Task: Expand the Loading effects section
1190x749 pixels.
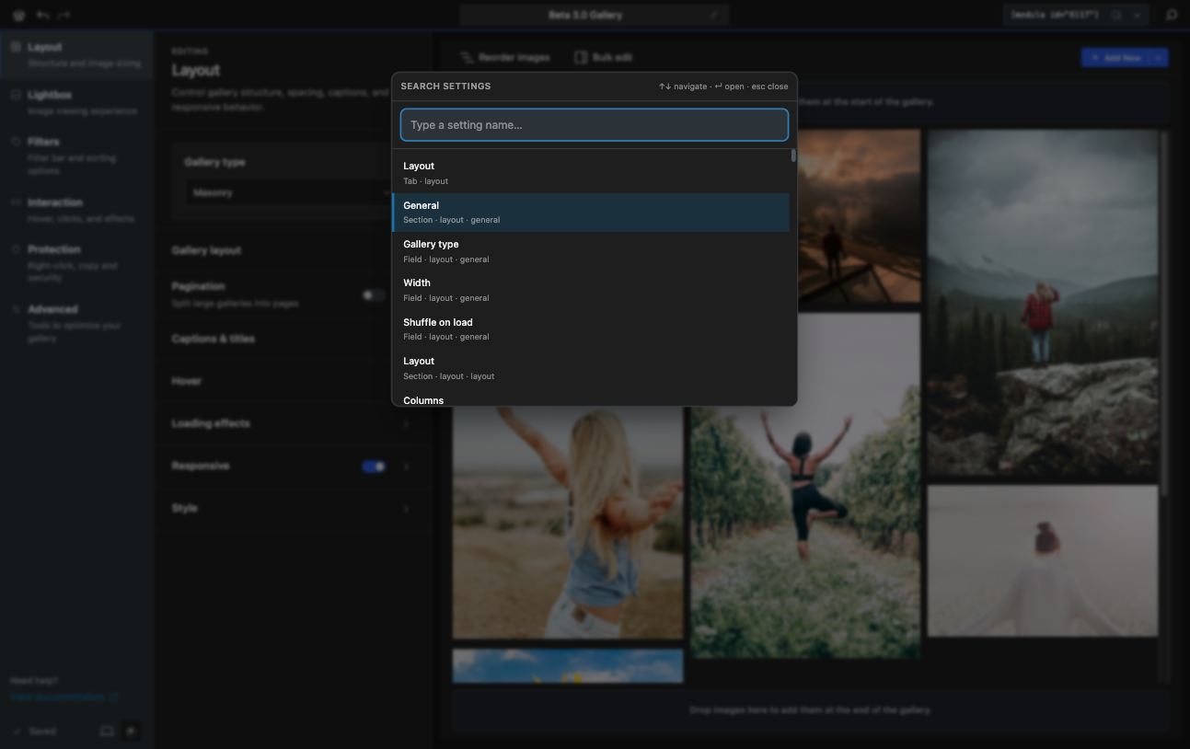Action: [x=291, y=423]
